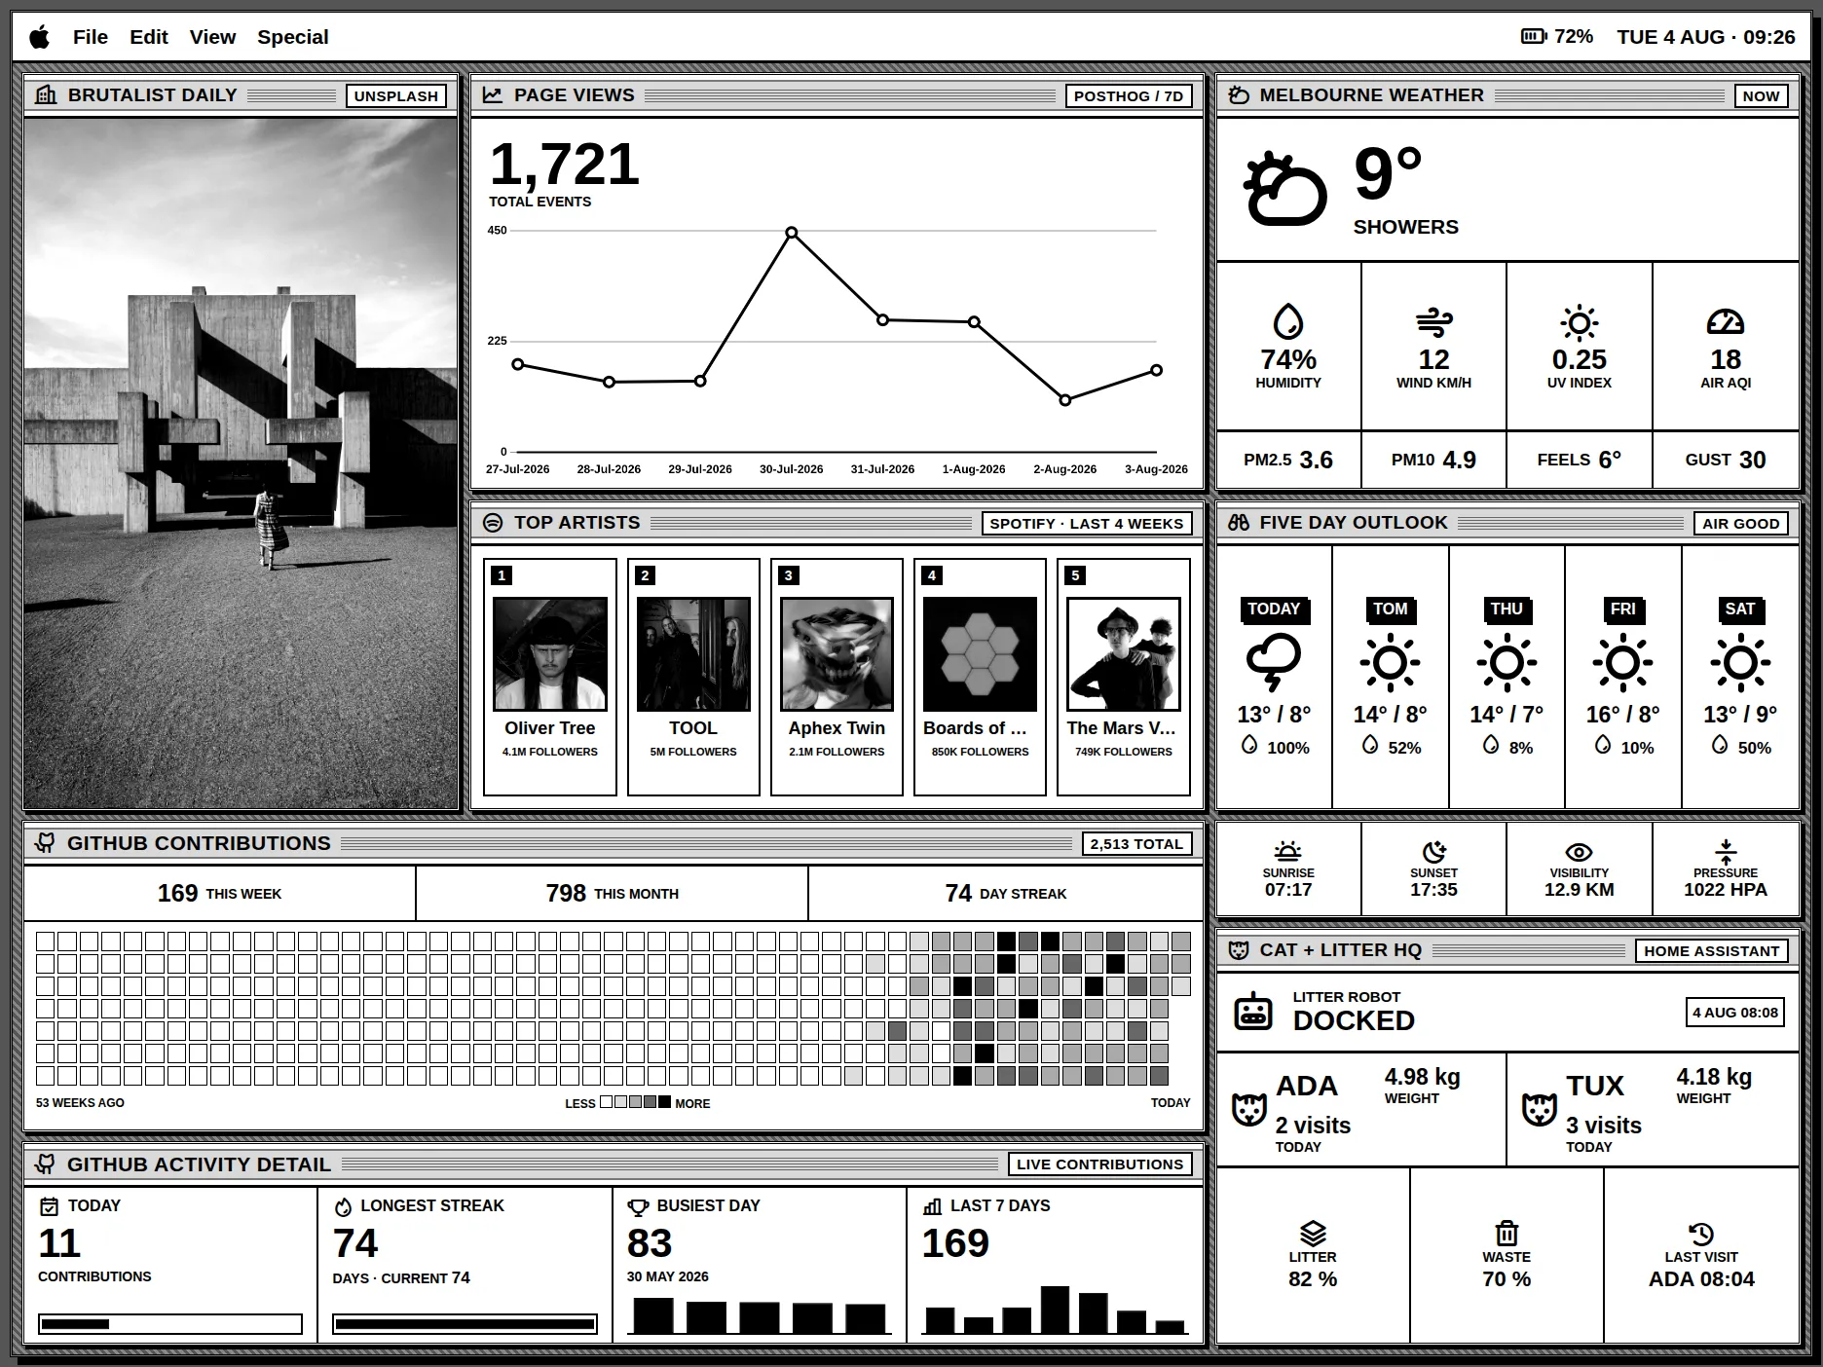Click the GUST 30 reading
Viewport: 1823px width, 1367px height.
(1726, 460)
